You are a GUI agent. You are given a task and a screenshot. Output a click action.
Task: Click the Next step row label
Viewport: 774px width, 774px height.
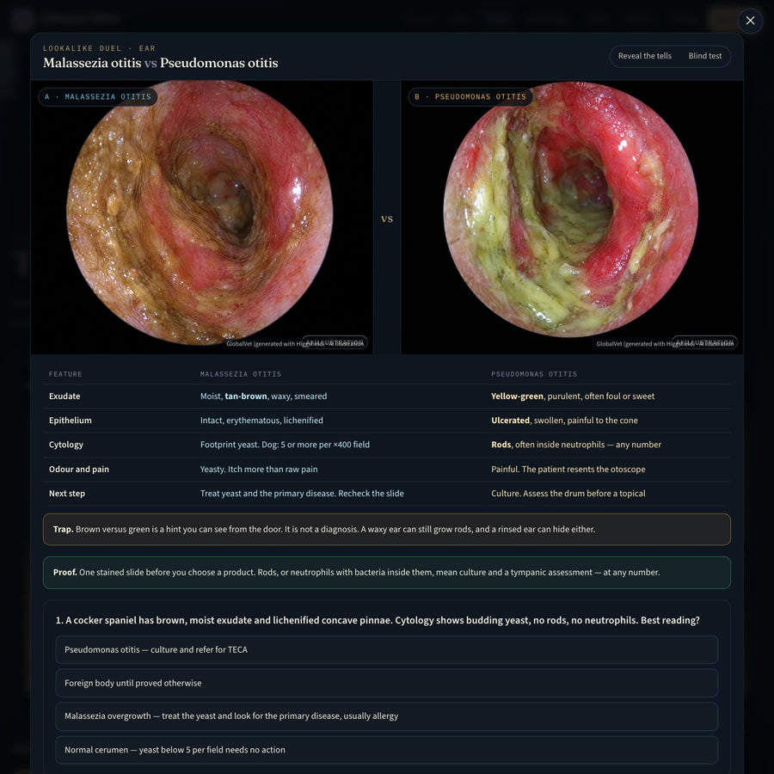[66, 494]
